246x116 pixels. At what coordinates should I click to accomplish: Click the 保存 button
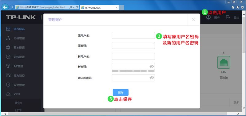pos(121,92)
